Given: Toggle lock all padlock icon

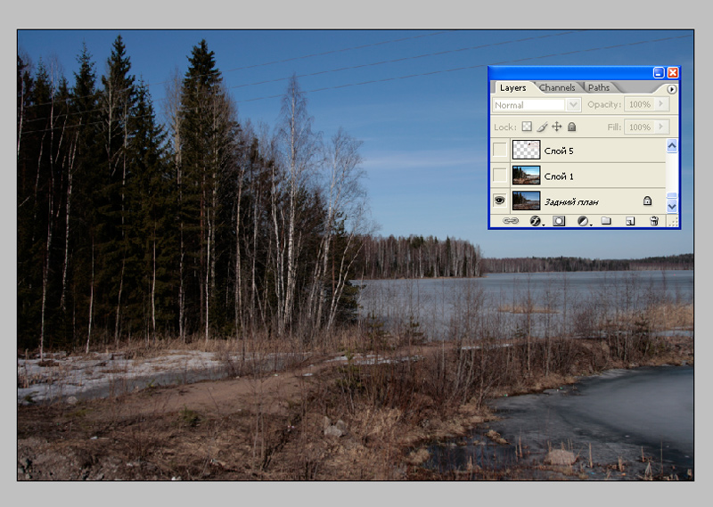Looking at the screenshot, I should pos(571,127).
